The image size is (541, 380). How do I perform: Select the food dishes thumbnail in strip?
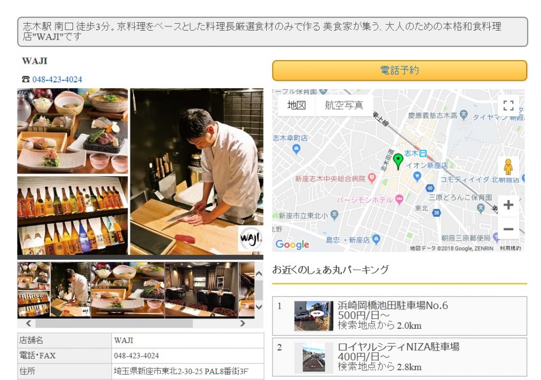128,290
